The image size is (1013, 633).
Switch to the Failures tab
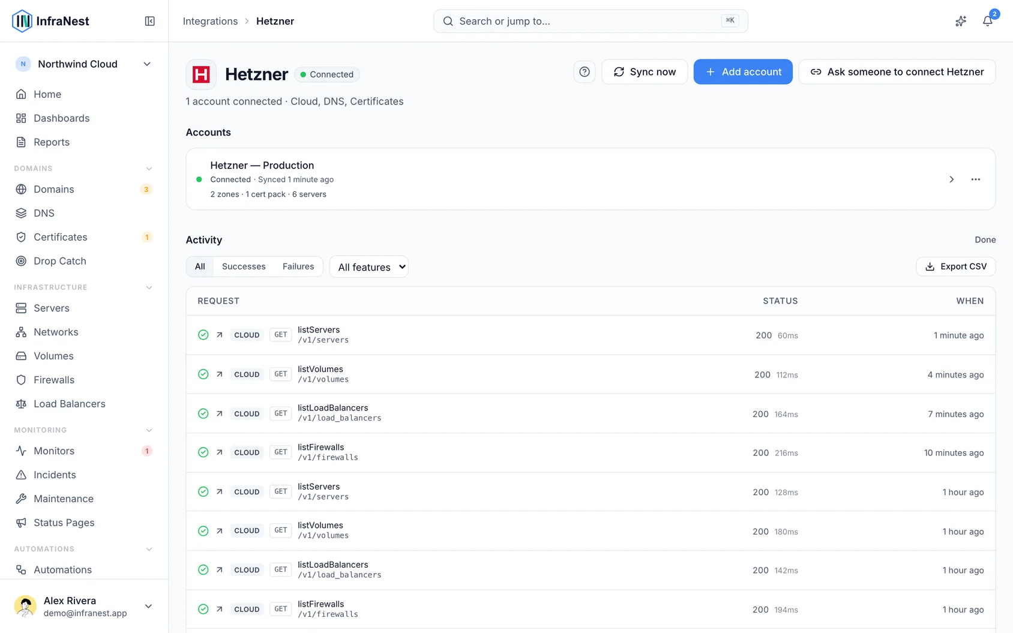[x=298, y=266]
